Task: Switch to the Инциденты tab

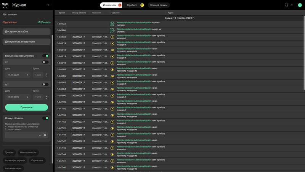Action: (x=111, y=5)
